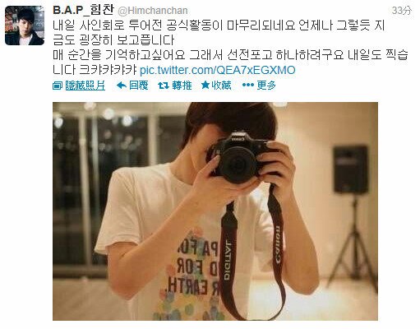420x329 pixels.
Task: Open Himchan's profile avatar thumbnail
Action: (x=25, y=25)
